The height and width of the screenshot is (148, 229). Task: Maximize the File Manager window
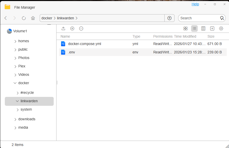coord(215,4)
